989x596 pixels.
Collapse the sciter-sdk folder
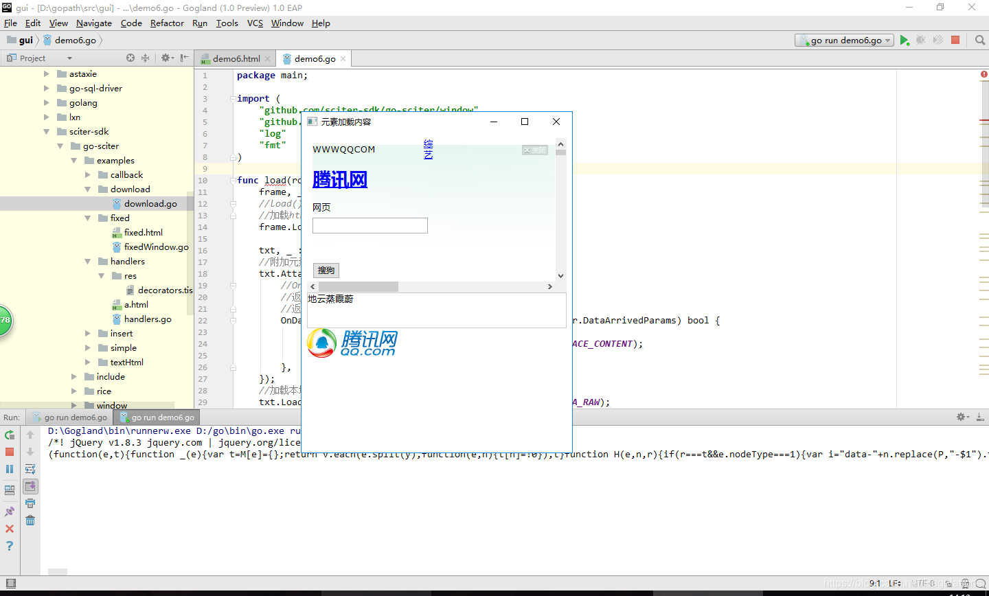pyautogui.click(x=47, y=132)
